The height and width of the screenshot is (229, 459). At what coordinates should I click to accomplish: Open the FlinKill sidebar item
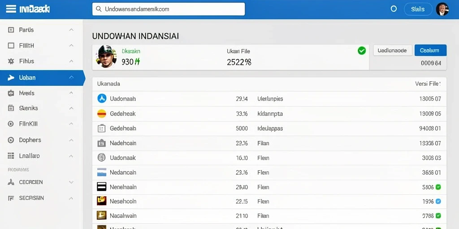tap(41, 124)
